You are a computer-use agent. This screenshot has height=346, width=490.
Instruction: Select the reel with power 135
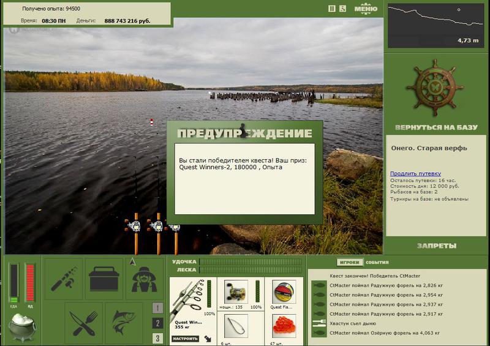[236, 292]
